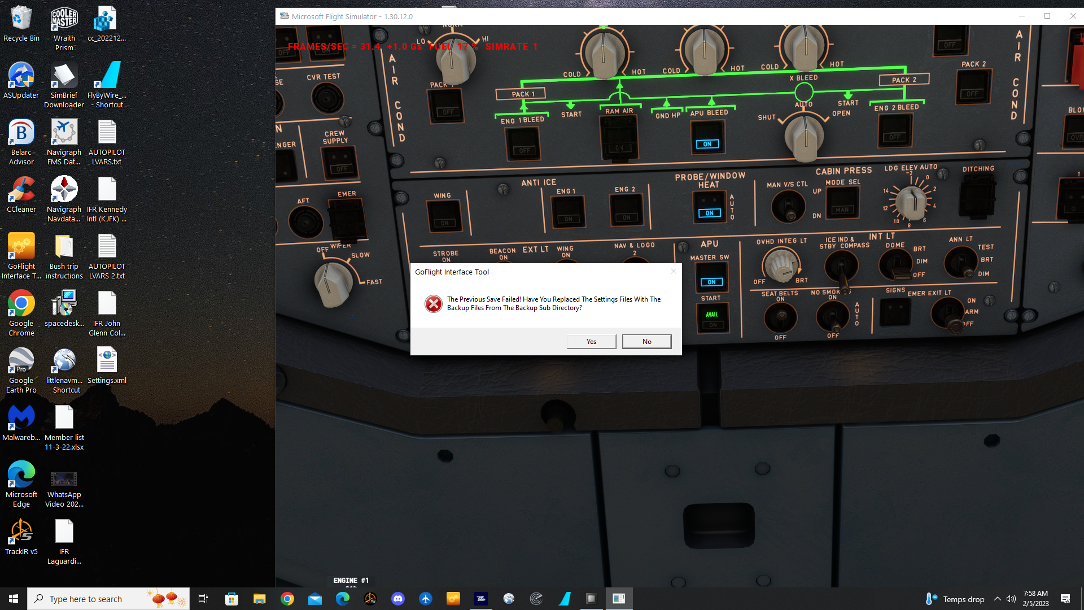Select AUTOPILOT LVARS.txt file icon
Viewport: 1084px width, 610px height.
(x=107, y=142)
